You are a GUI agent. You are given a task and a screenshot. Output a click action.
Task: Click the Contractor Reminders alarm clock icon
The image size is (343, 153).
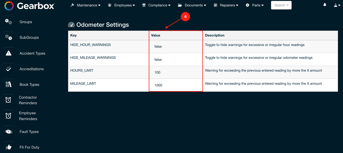(x=8, y=100)
